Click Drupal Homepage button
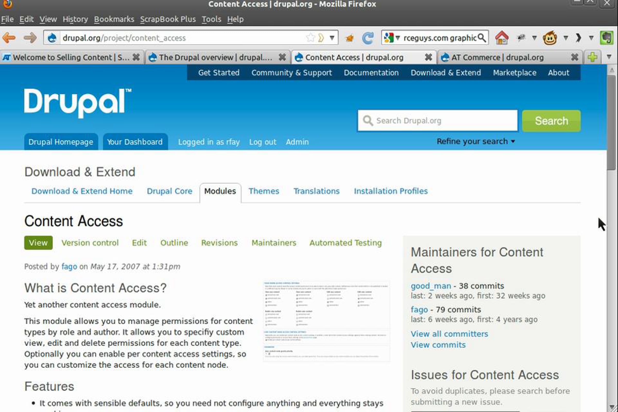This screenshot has height=412, width=618. tap(61, 142)
